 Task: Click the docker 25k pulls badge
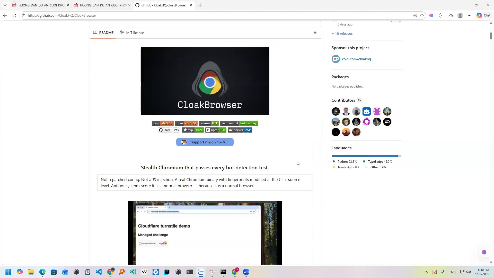coord(240,130)
